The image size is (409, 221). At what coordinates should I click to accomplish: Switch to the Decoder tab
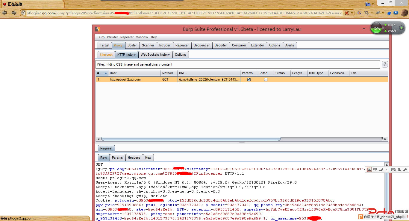(x=221, y=45)
